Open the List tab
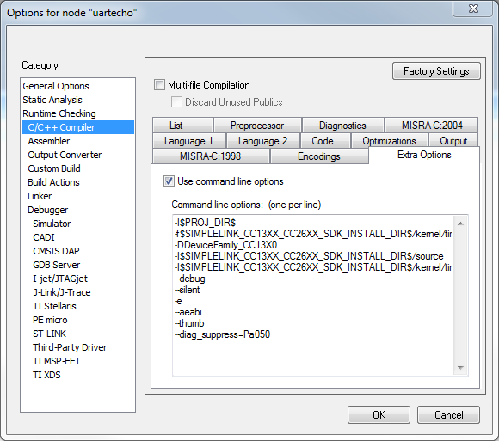Image resolution: width=499 pixels, height=441 pixels. (x=182, y=126)
